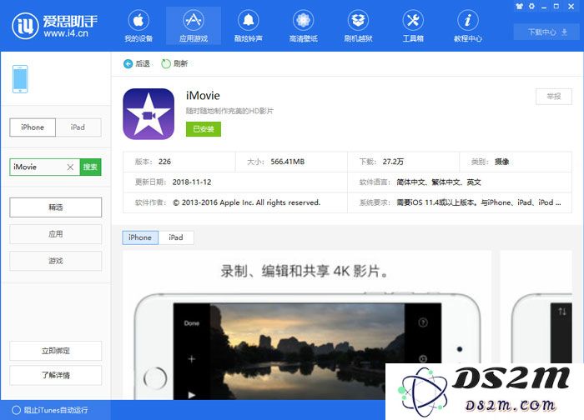The image size is (584, 420).
Task: Click the 举报 report button
Action: tap(554, 97)
